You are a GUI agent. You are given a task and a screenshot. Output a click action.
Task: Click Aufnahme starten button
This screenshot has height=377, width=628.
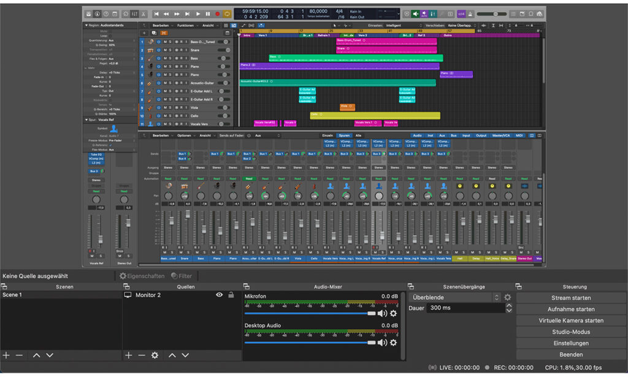pos(571,309)
